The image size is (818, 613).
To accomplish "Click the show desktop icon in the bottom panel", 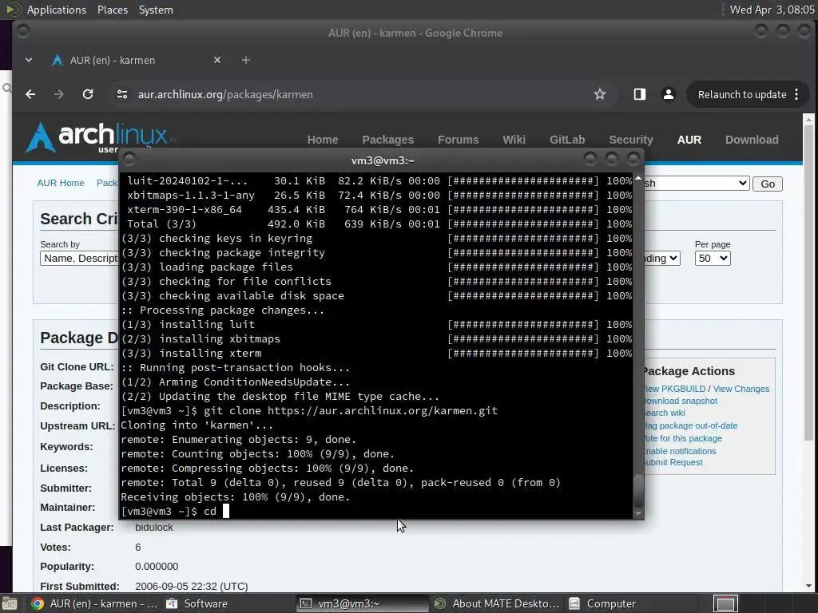I will pyautogui.click(x=9, y=603).
